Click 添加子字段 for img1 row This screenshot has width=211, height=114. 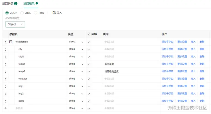pos(167,86)
